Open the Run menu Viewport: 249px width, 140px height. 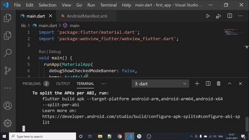coord(91,5)
